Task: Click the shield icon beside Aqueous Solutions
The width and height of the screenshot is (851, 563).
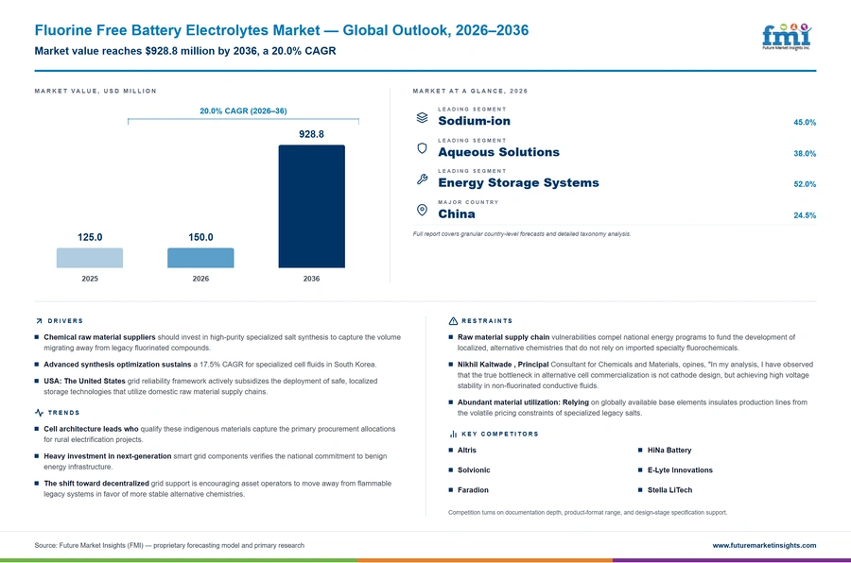Action: (422, 148)
